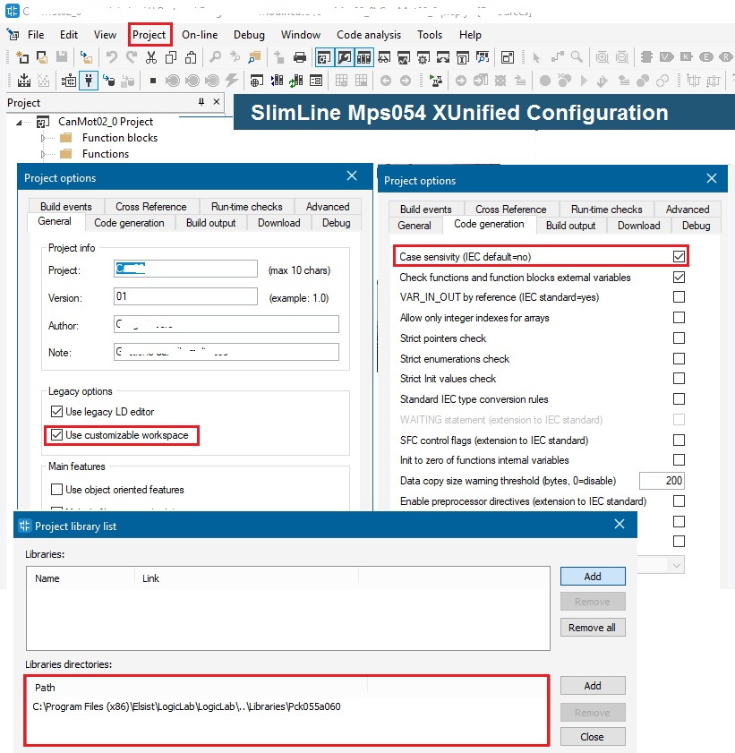Click the library refresh icon with green arrows
This screenshot has height=753, width=735.
point(296,81)
